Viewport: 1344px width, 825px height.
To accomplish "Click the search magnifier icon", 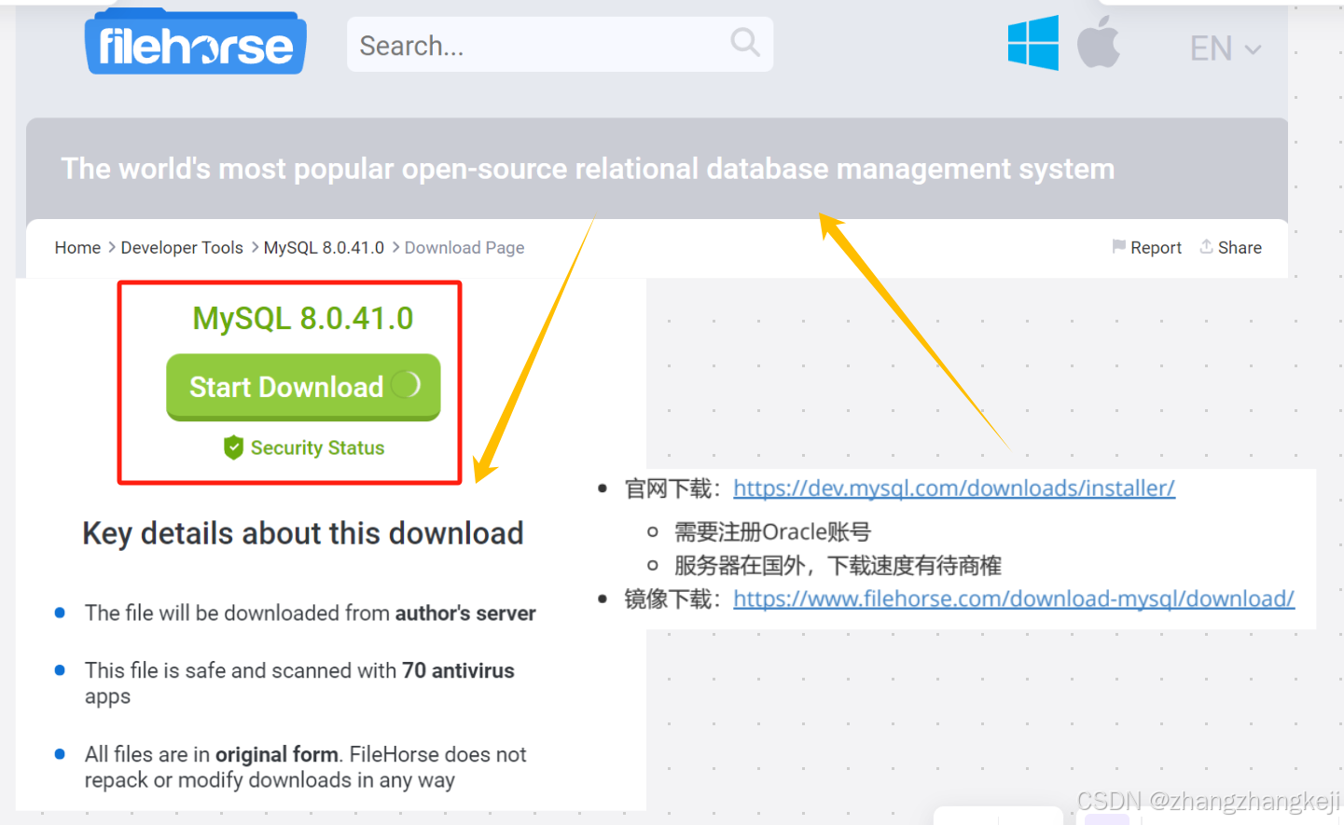I will [745, 42].
